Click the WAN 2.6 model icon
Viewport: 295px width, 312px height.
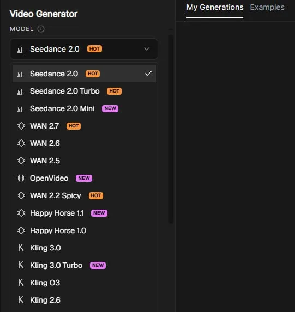click(21, 143)
